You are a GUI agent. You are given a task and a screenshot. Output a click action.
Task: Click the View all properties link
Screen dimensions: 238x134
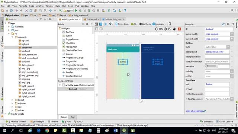tap(194, 111)
